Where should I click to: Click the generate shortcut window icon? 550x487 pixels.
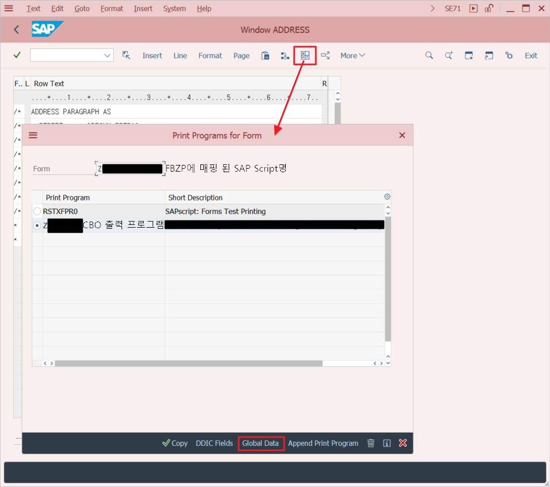tap(488, 56)
